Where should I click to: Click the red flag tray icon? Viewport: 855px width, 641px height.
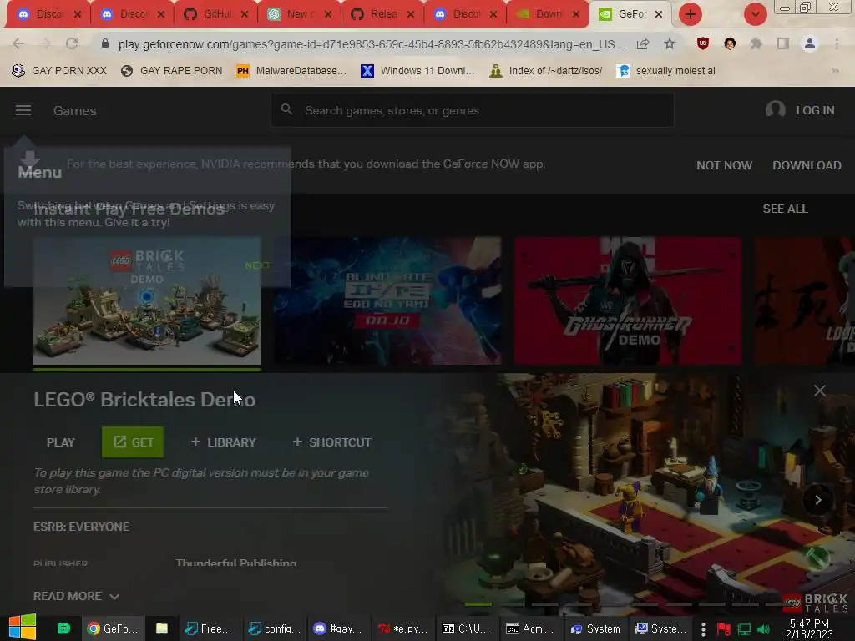(724, 629)
